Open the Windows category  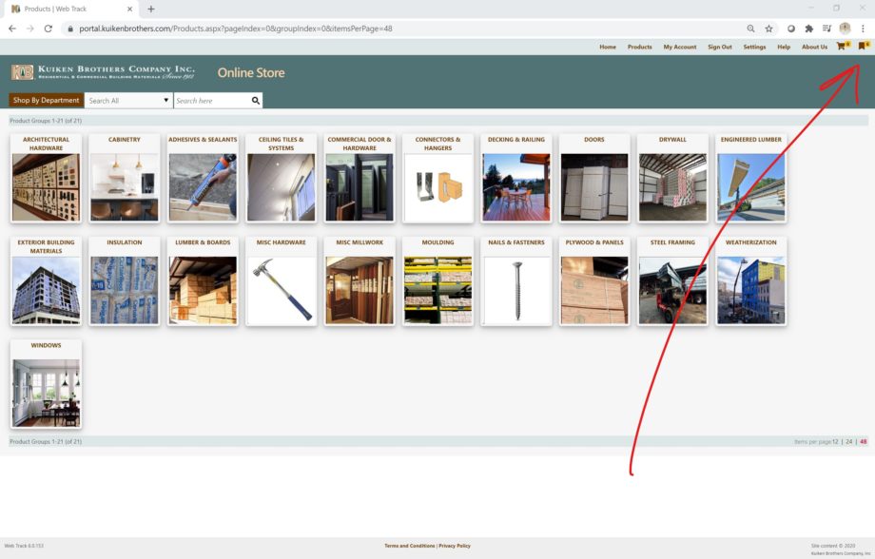(46, 384)
